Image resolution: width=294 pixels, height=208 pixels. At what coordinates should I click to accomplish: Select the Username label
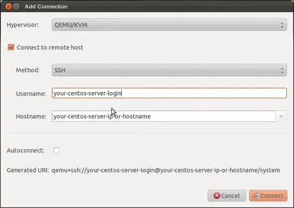(31, 93)
